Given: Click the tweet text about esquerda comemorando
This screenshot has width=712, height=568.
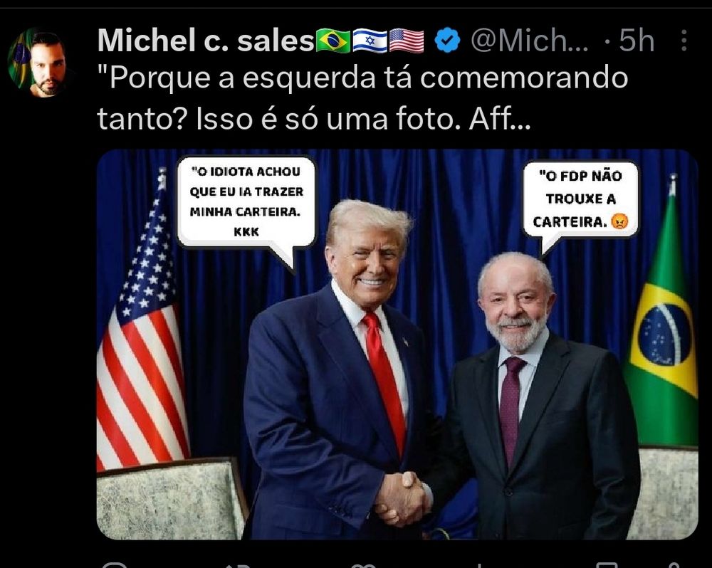Looking at the screenshot, I should tap(362, 98).
